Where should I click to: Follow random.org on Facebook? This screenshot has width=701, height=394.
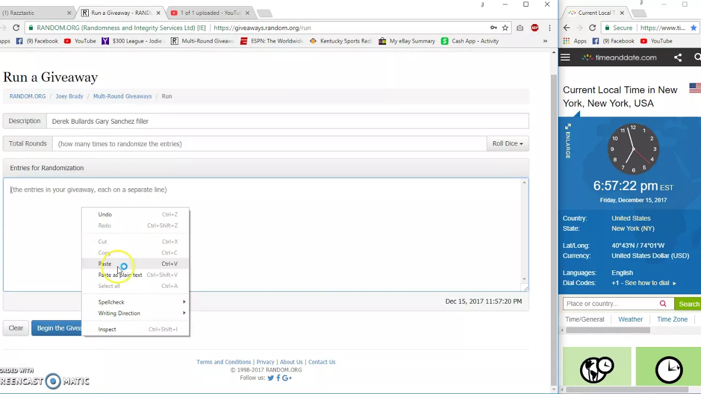coord(278,378)
